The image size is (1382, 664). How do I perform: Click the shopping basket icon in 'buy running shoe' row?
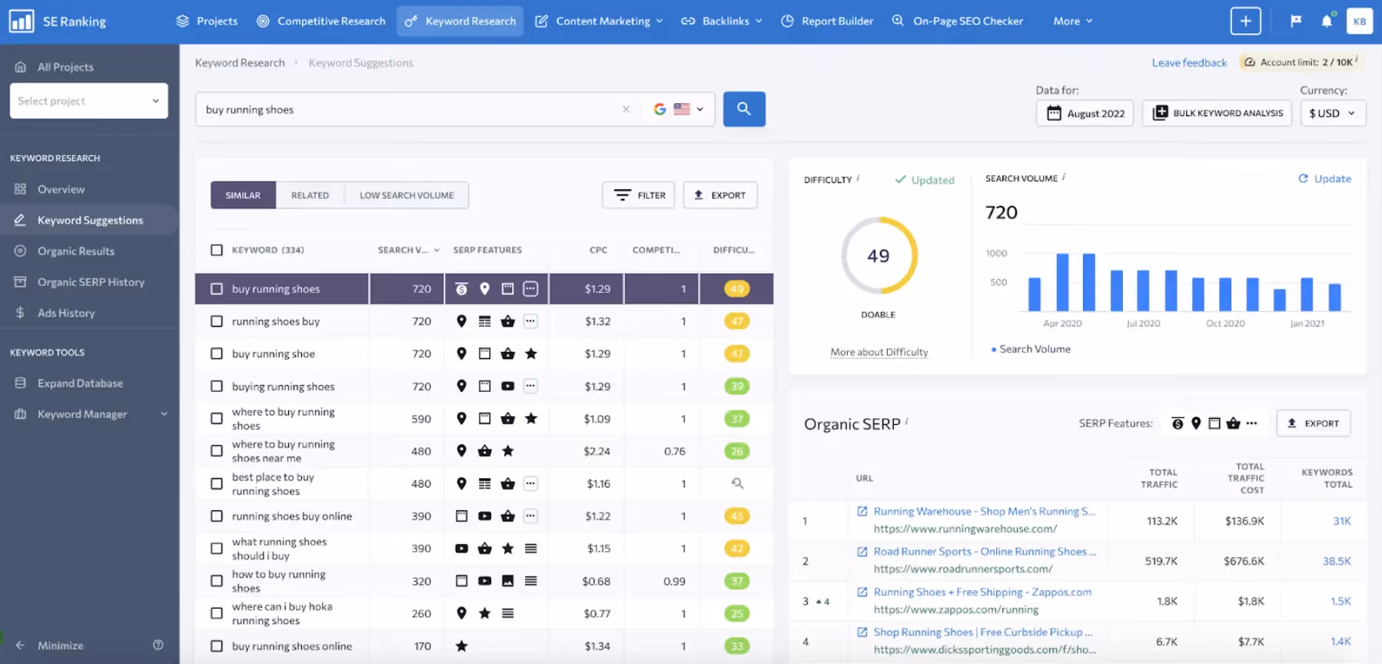pos(507,354)
